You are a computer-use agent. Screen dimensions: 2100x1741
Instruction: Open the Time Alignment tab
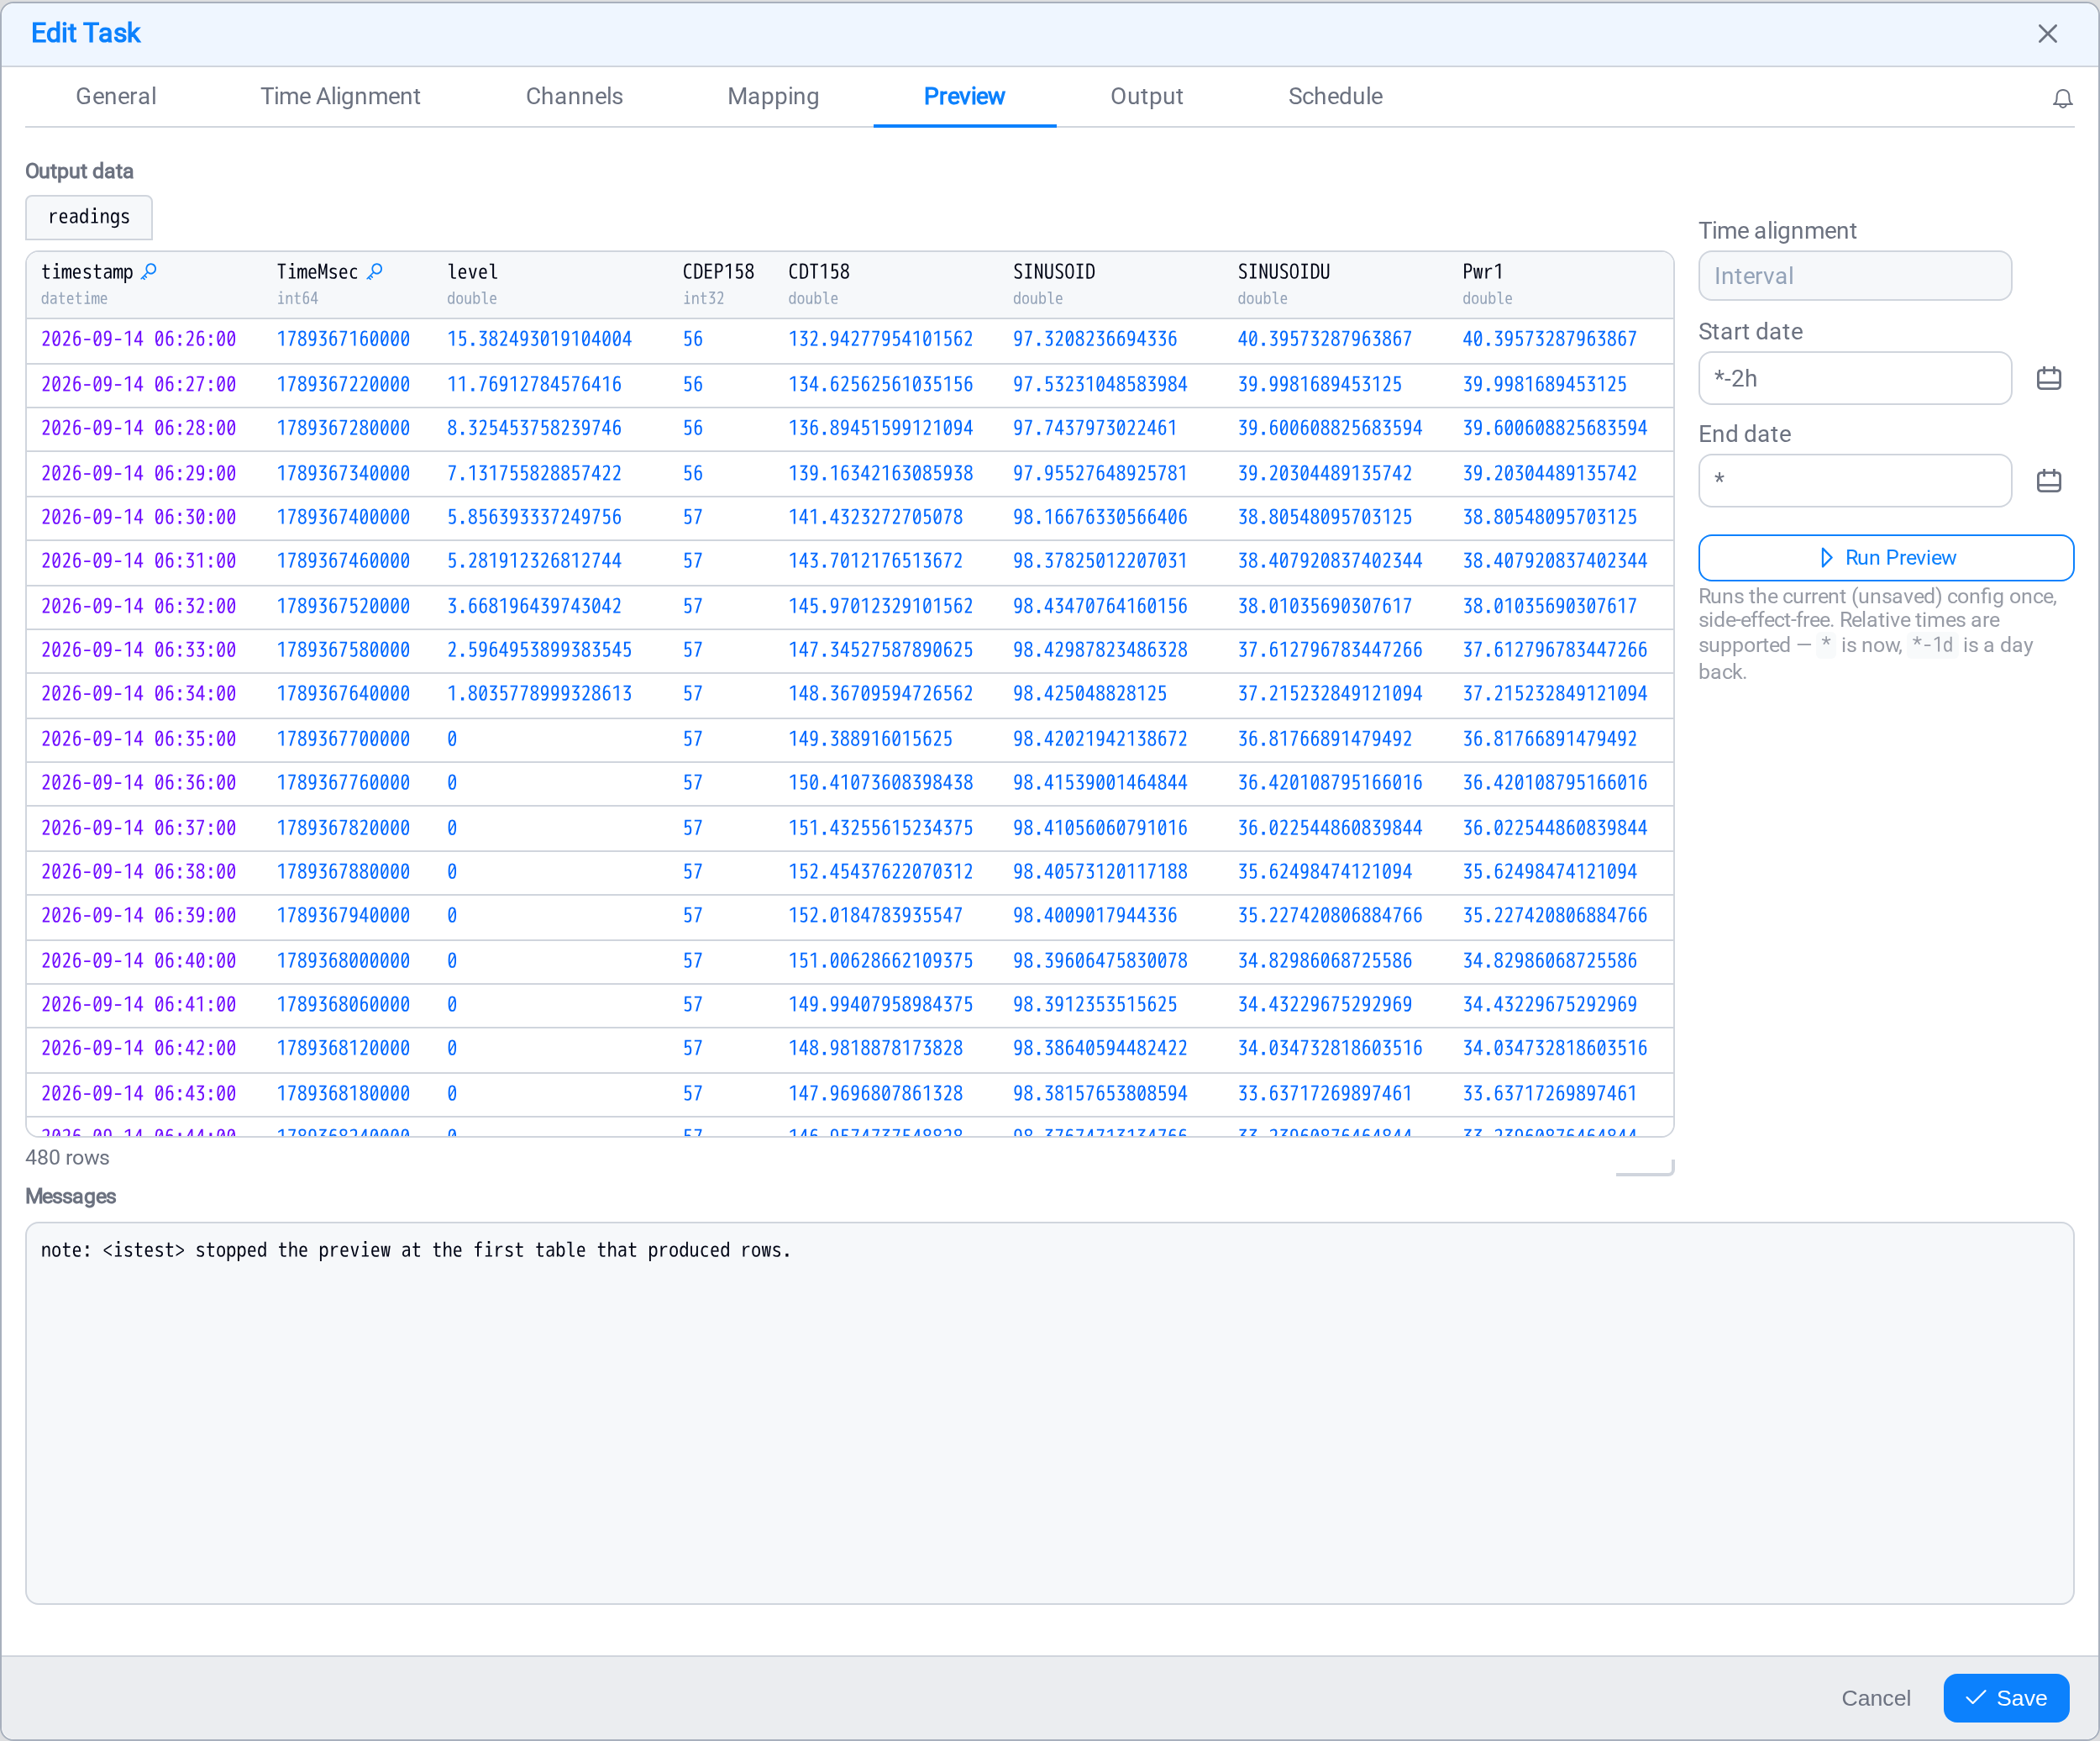340,96
